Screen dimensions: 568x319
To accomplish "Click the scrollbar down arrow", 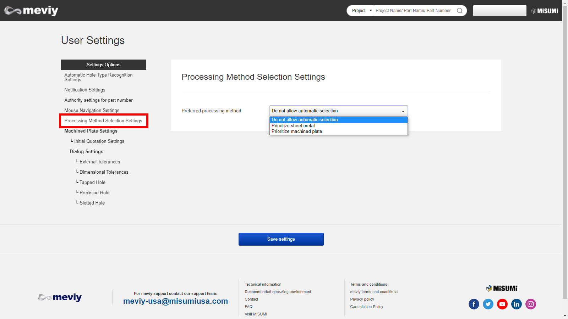I will pyautogui.click(x=565, y=316).
